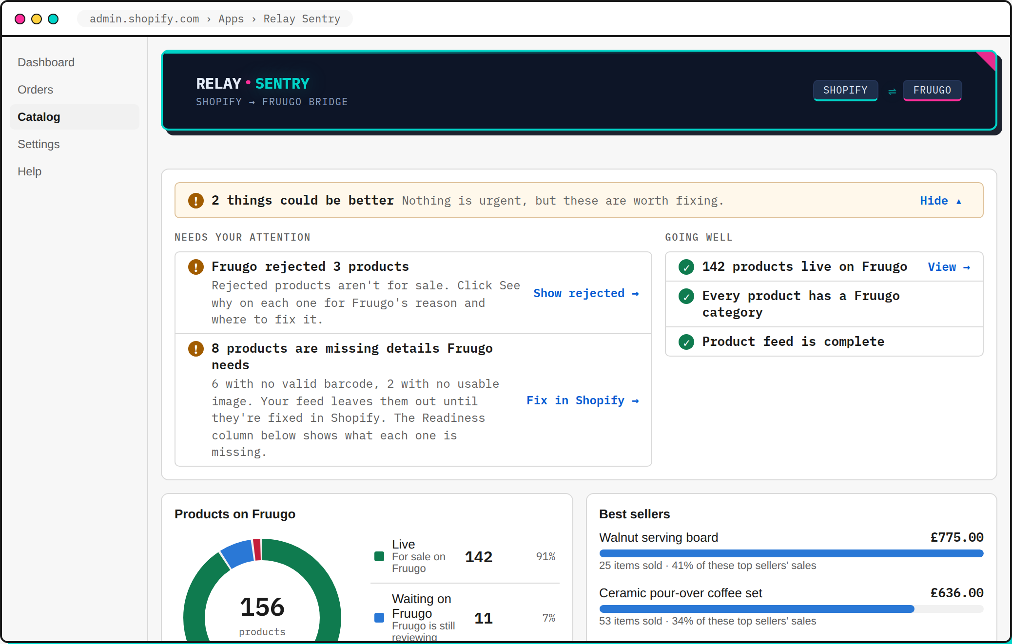Viewport: 1012px width, 644px height.
Task: Click the red close window dot
Action: tap(20, 19)
